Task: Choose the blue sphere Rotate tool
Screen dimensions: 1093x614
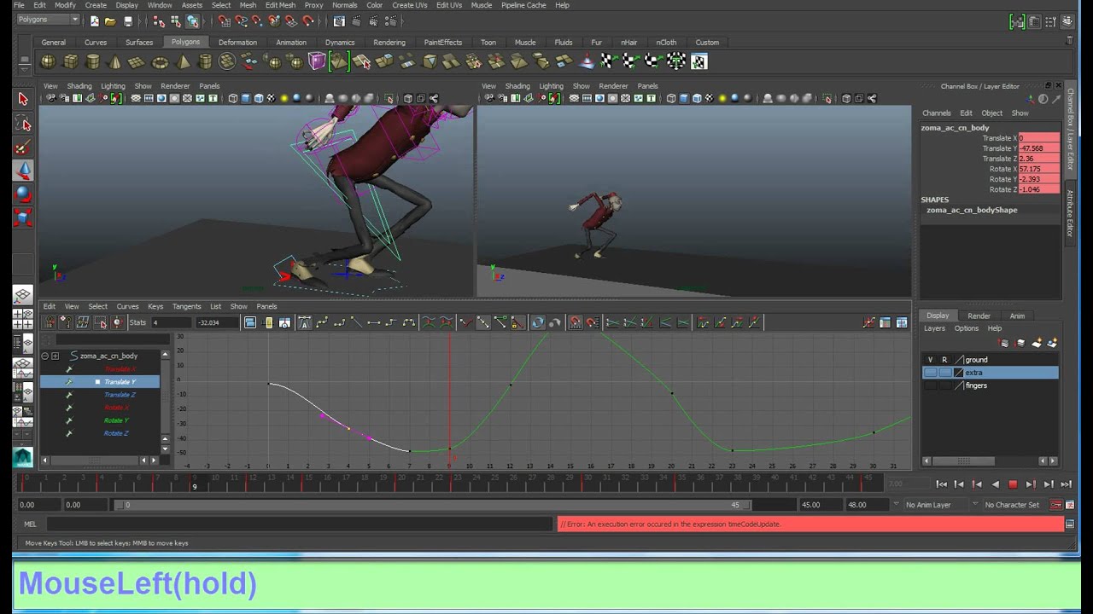Action: point(23,194)
